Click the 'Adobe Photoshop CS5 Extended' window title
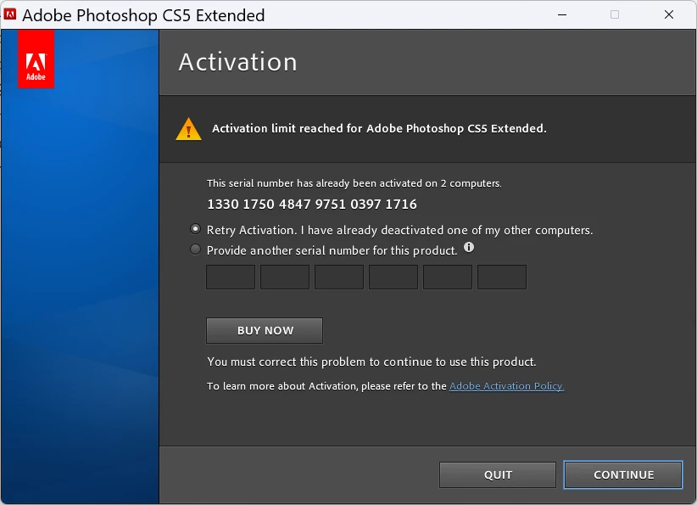This screenshot has width=697, height=505. point(143,15)
